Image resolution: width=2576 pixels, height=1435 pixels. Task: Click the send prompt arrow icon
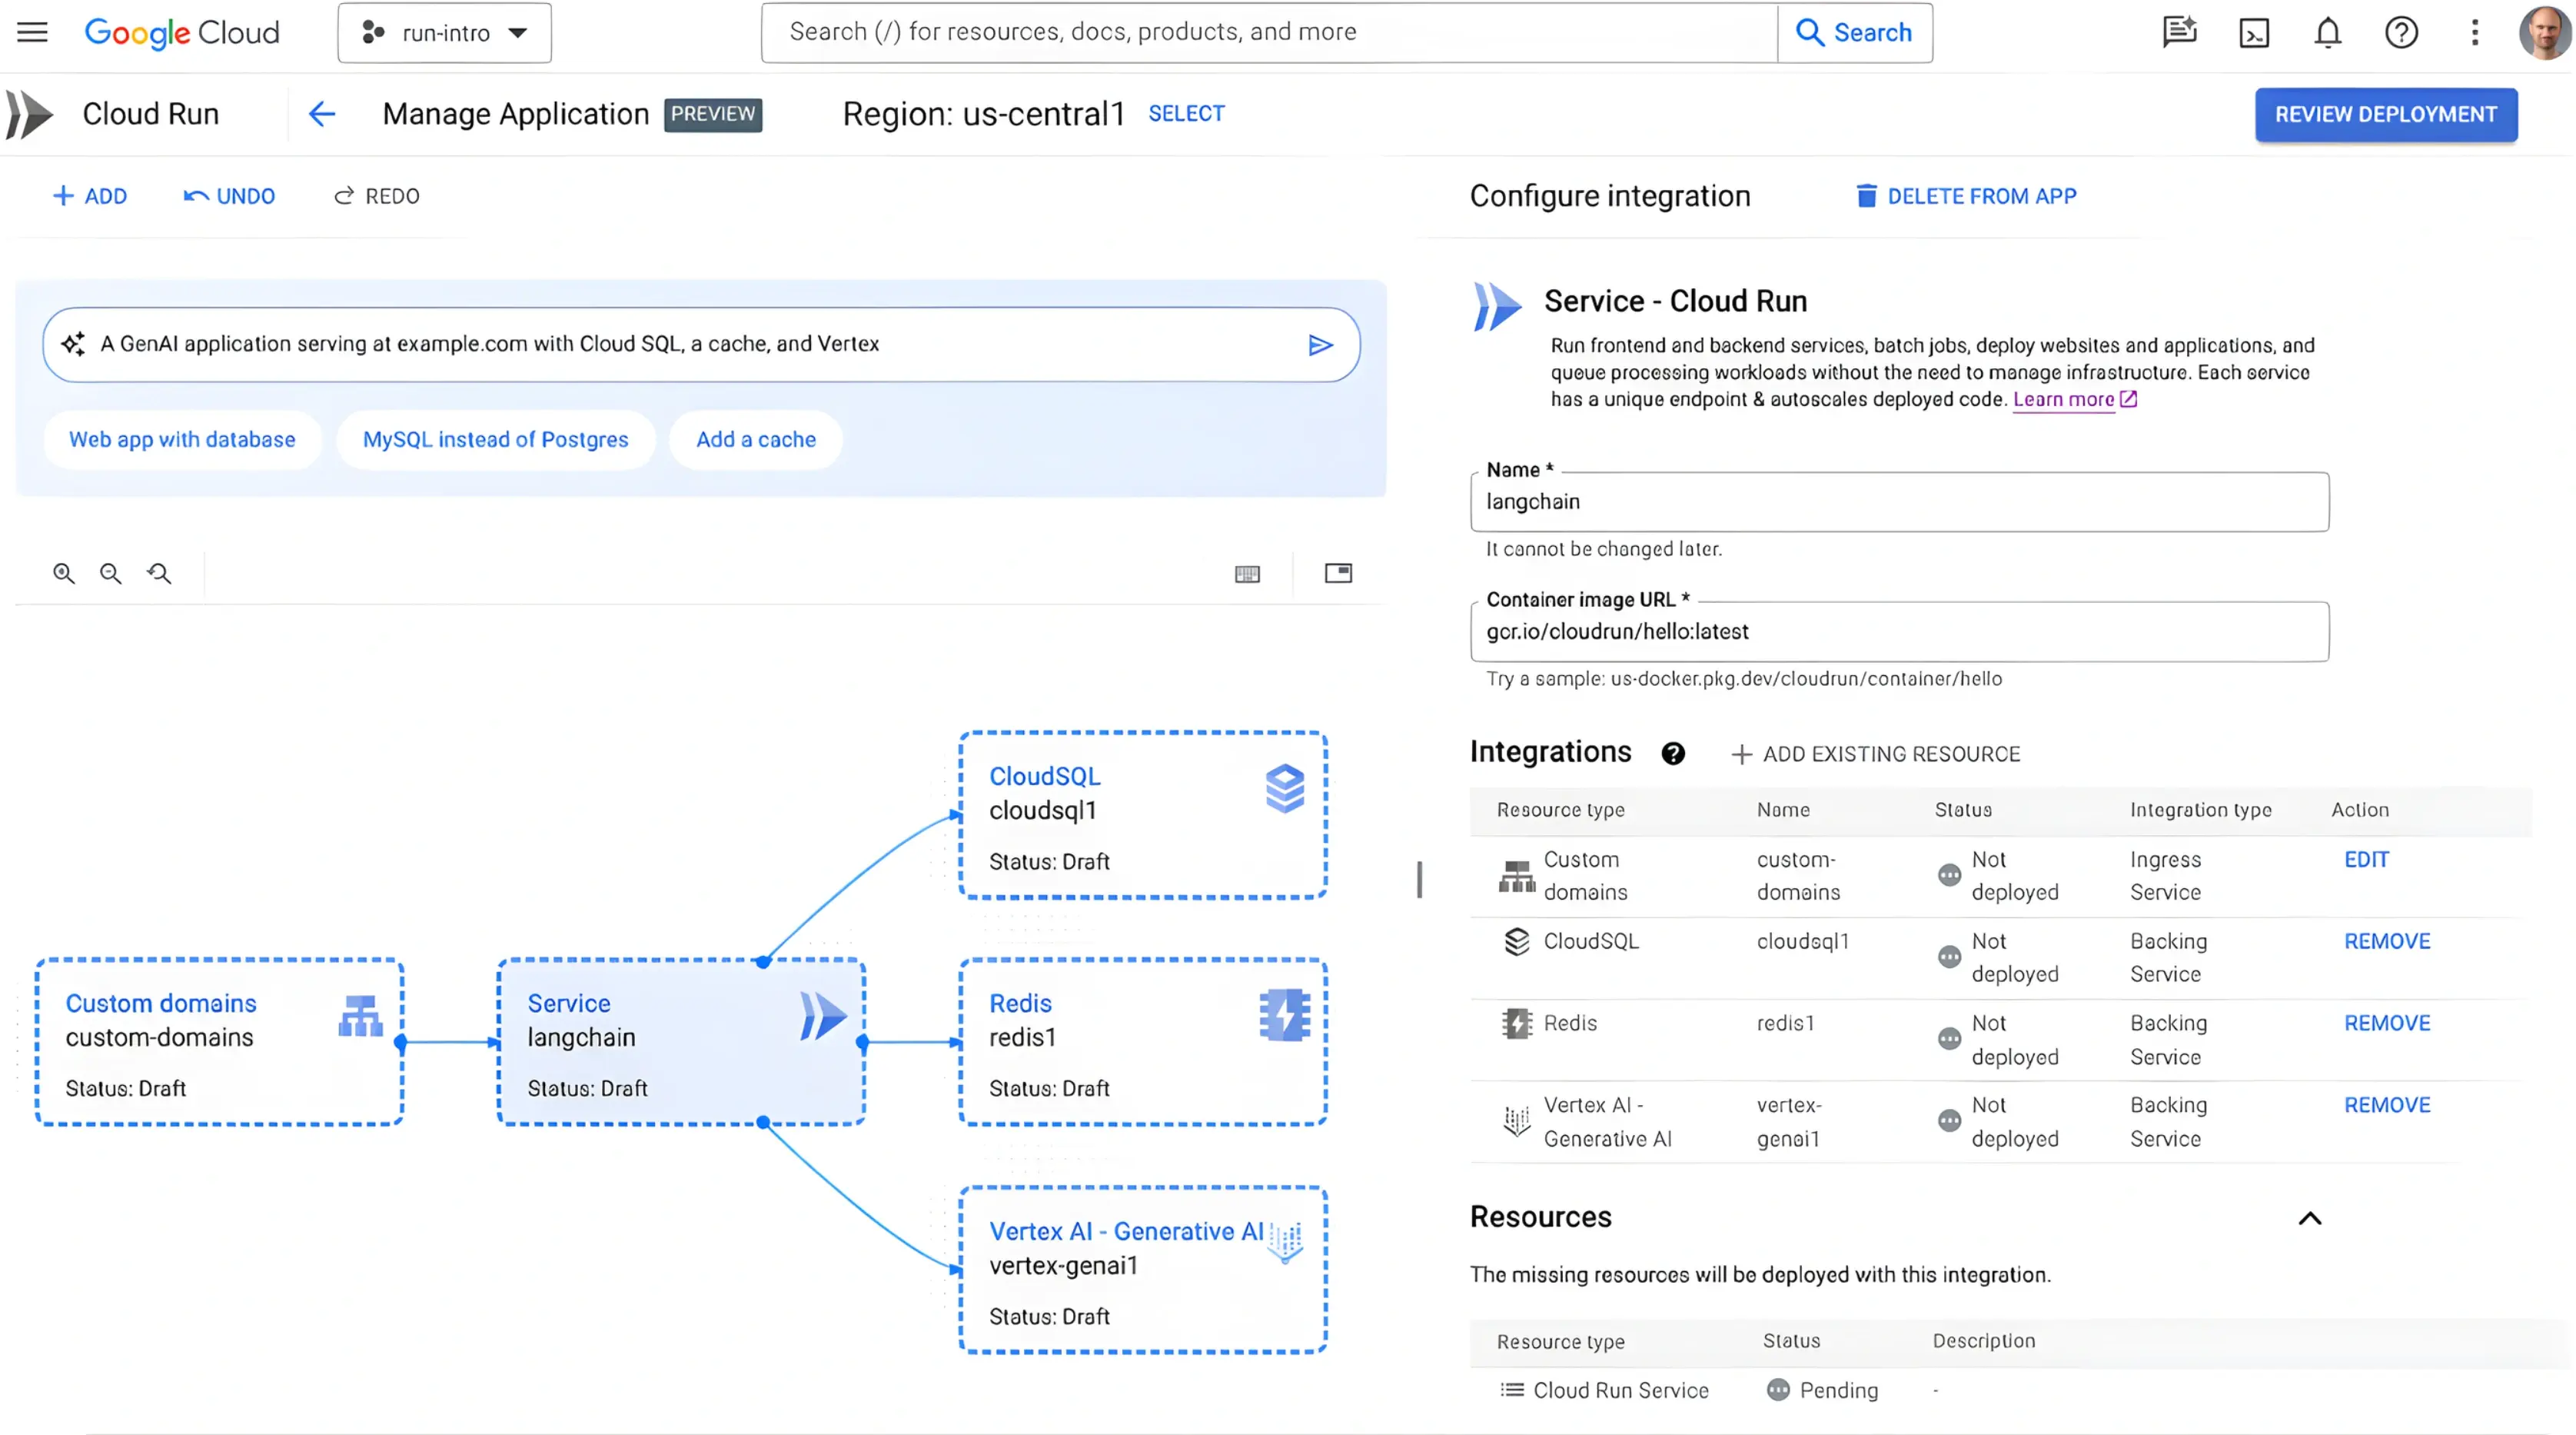point(1320,345)
